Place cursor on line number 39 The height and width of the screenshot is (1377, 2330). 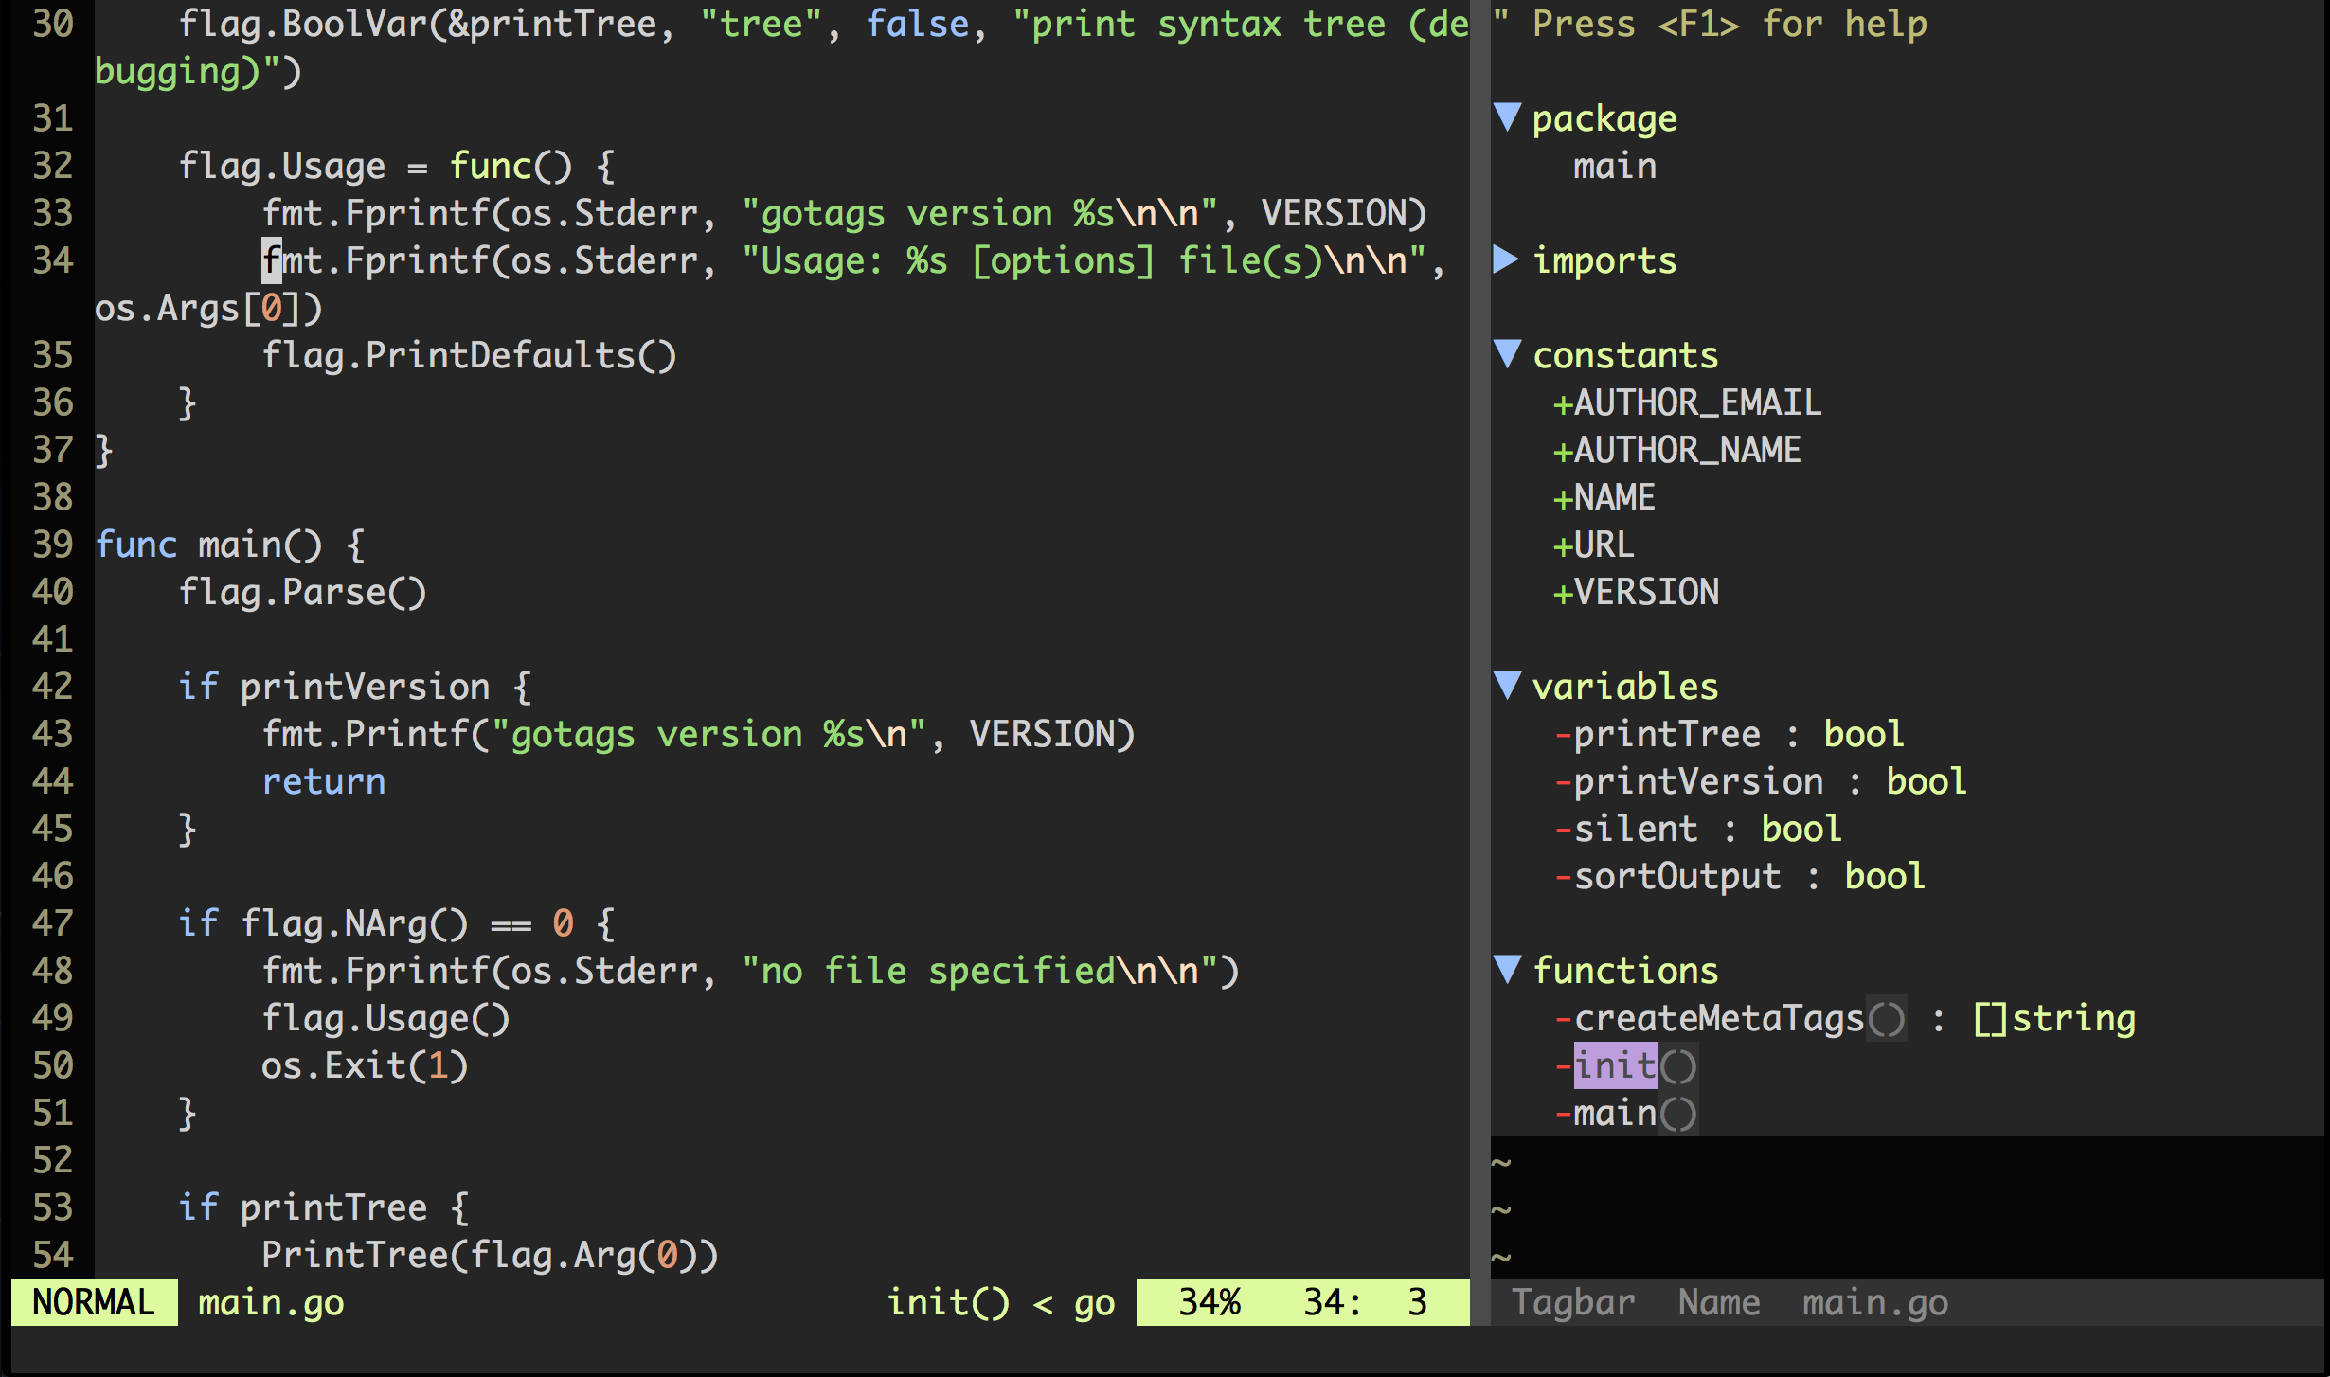52,545
